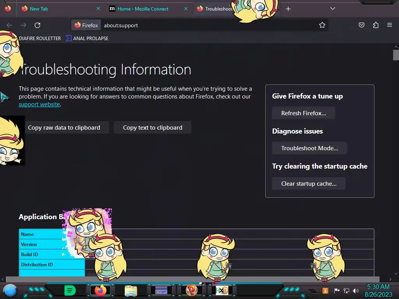Open the Extensions puzzle icon
Viewport: 399px width, 299px height.
coord(376,25)
